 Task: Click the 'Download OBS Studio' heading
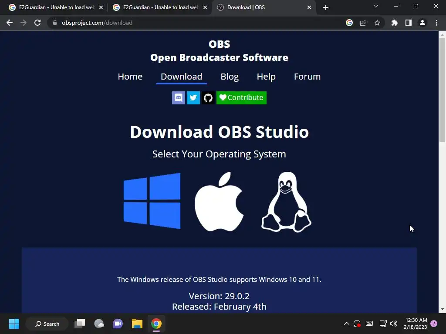[220, 132]
